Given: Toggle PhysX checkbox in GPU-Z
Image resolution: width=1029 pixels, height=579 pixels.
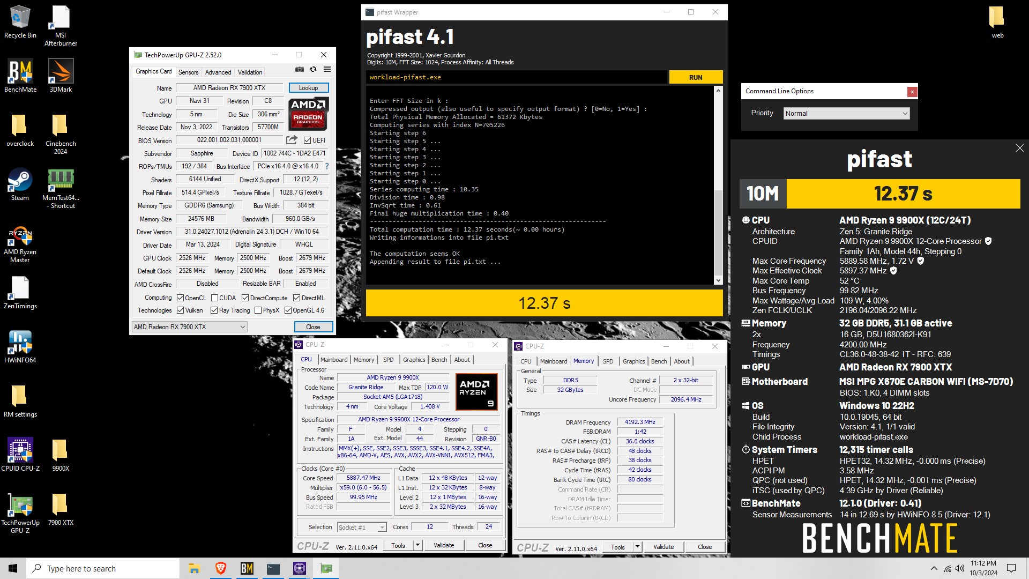Looking at the screenshot, I should [x=258, y=310].
